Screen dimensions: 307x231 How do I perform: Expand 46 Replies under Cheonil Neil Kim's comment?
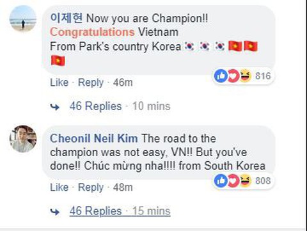click(x=95, y=211)
